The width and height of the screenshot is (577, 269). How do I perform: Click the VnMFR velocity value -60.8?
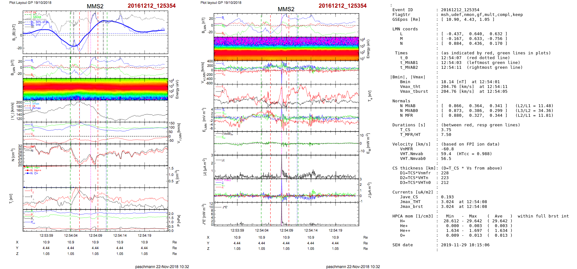point(447,149)
